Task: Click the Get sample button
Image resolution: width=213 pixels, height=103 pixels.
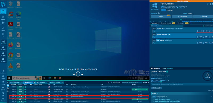Action: click(x=182, y=17)
